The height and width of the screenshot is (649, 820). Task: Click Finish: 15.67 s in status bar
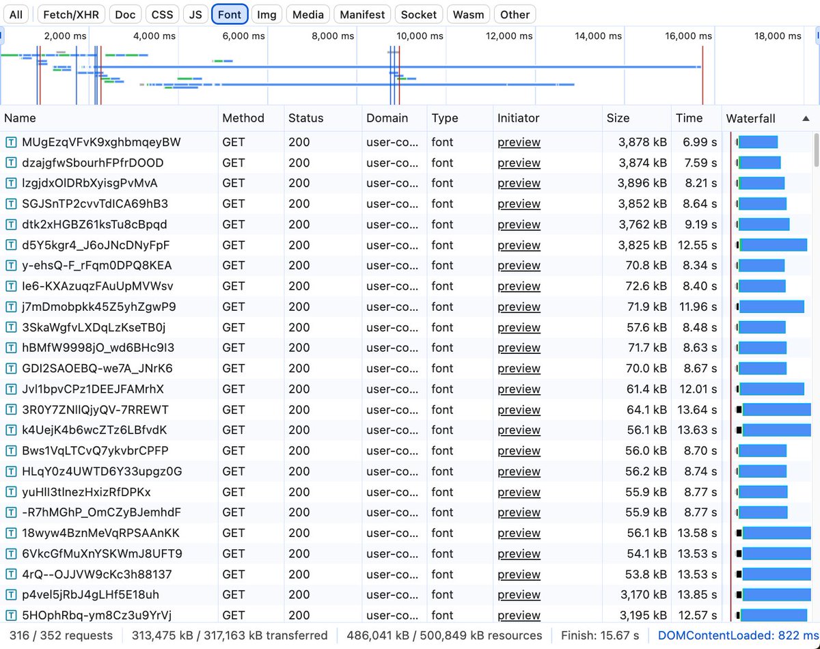(x=600, y=635)
